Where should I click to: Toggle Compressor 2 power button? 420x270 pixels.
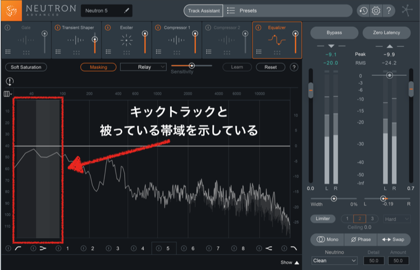(x=208, y=28)
